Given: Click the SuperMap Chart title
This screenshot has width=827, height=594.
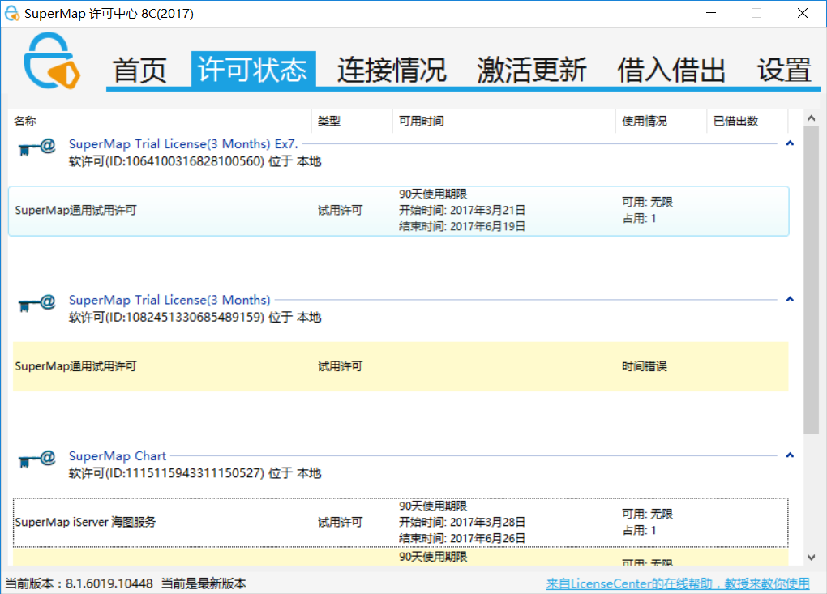Looking at the screenshot, I should pyautogui.click(x=117, y=456).
